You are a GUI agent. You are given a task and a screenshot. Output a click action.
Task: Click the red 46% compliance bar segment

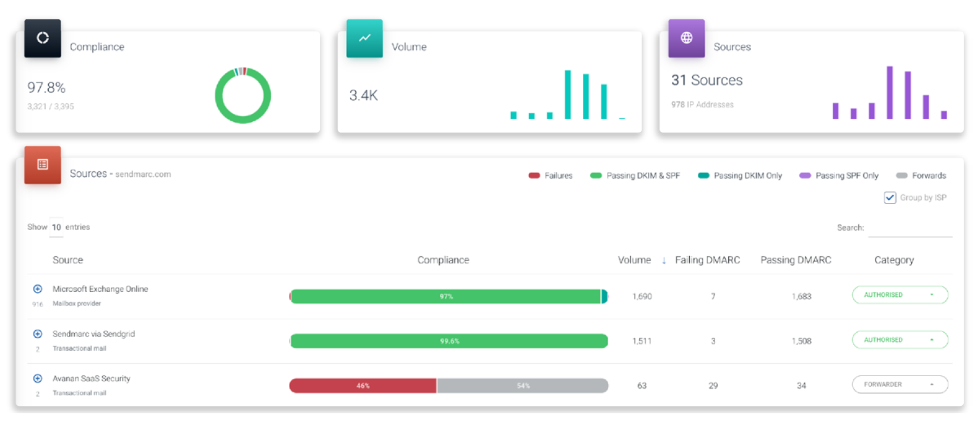[363, 386]
